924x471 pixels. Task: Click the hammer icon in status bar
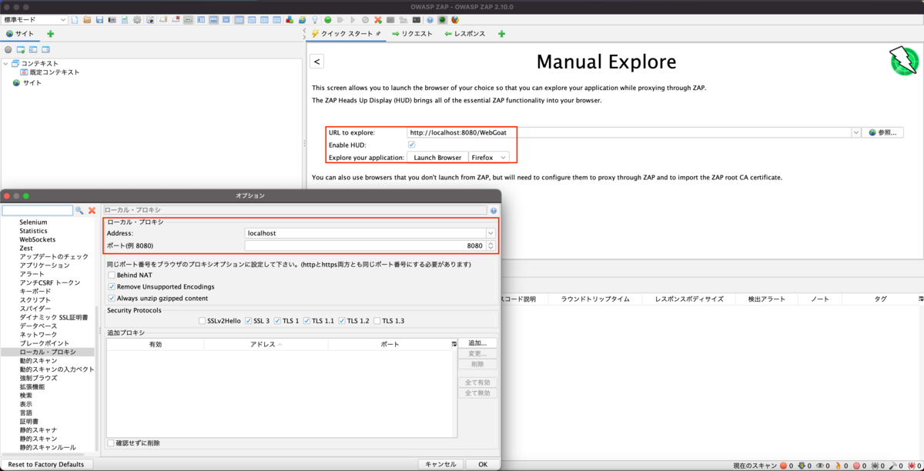click(x=892, y=466)
